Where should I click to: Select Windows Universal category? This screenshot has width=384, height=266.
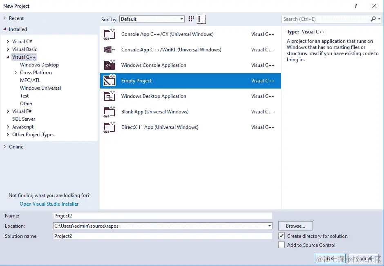click(x=40, y=88)
